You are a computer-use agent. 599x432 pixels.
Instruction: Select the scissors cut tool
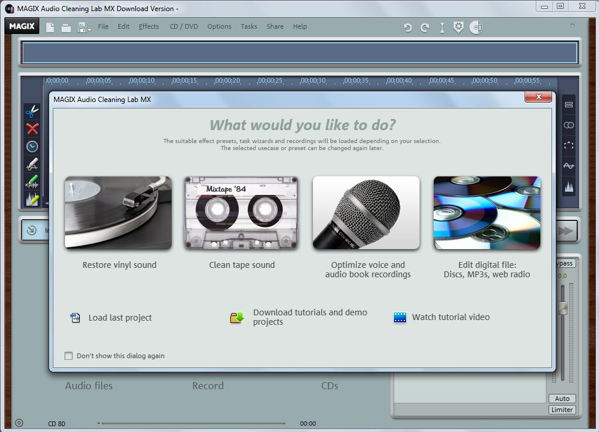pos(32,111)
